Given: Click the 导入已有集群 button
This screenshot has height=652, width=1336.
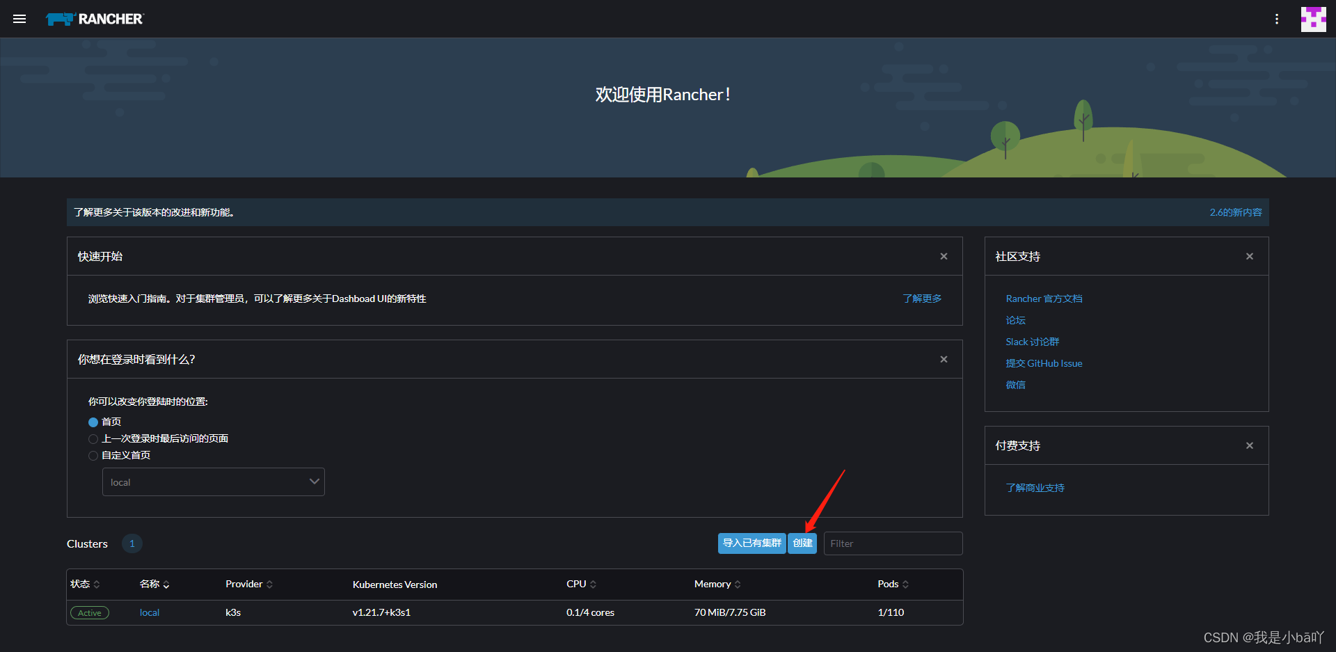Looking at the screenshot, I should point(751,543).
